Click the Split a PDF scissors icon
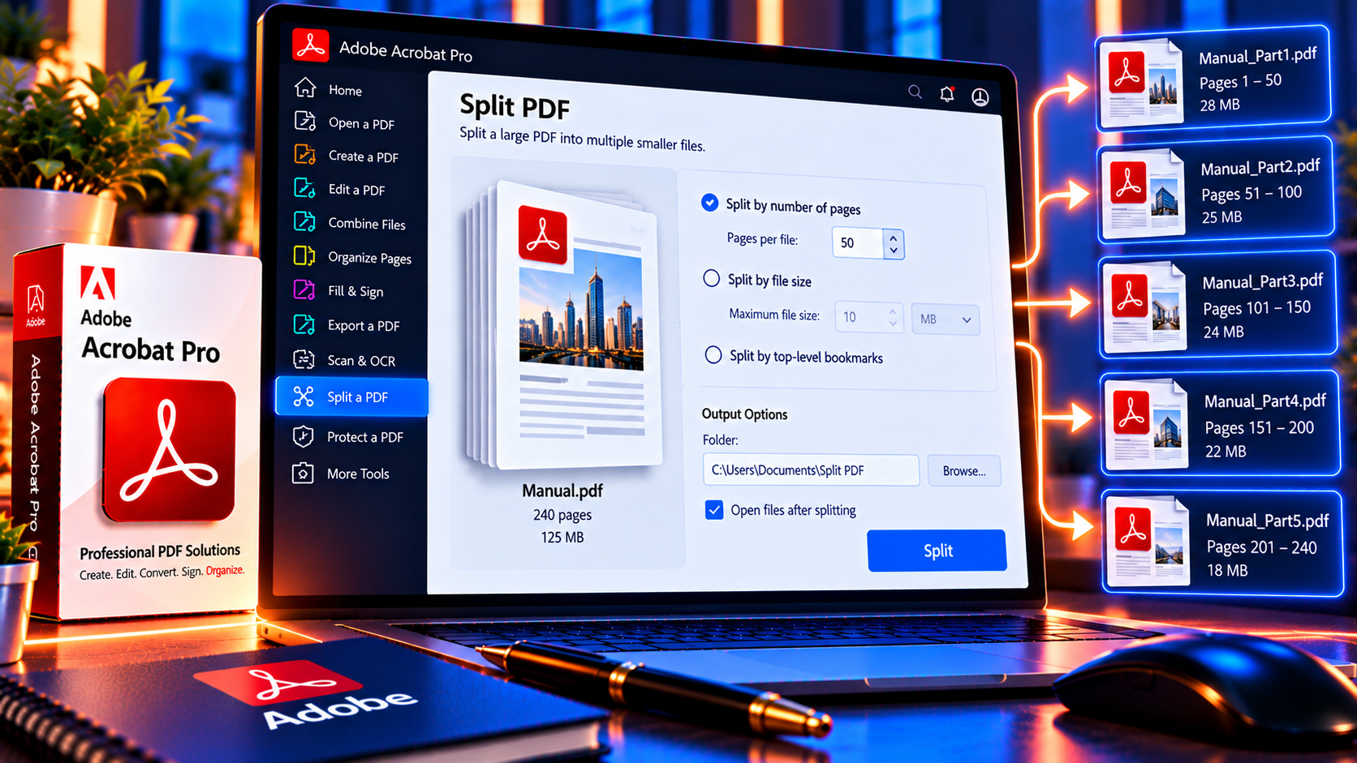This screenshot has width=1357, height=763. (x=304, y=396)
